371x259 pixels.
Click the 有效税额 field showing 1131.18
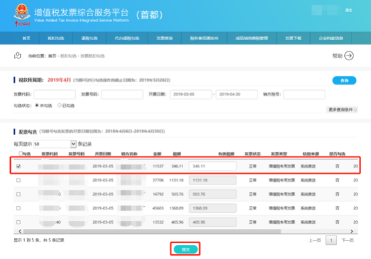tap(213, 180)
